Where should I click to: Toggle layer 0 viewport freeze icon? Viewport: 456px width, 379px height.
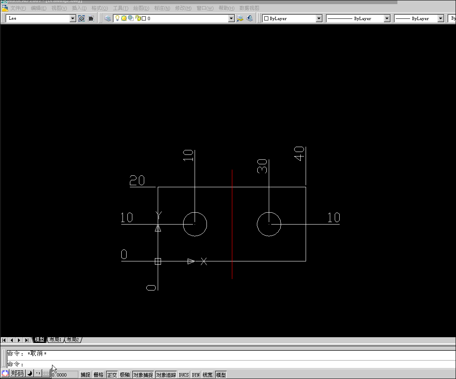coord(131,18)
